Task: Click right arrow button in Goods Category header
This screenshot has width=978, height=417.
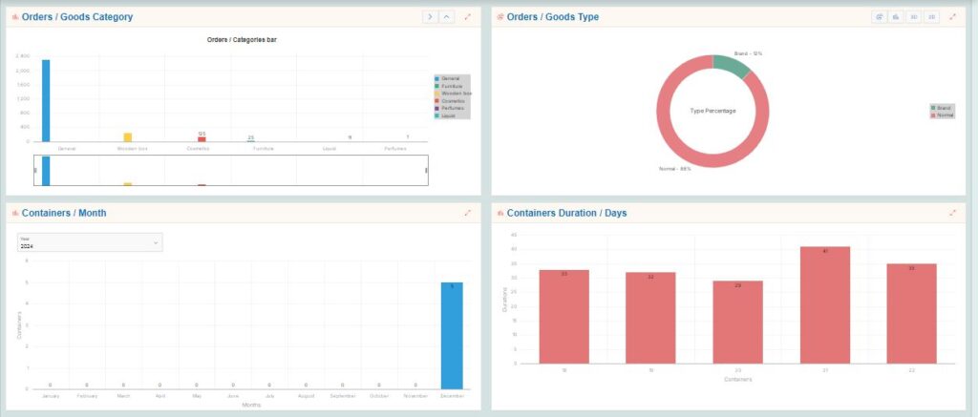Action: [x=431, y=17]
